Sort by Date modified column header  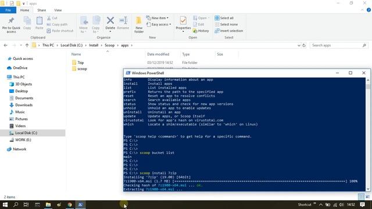158,54
